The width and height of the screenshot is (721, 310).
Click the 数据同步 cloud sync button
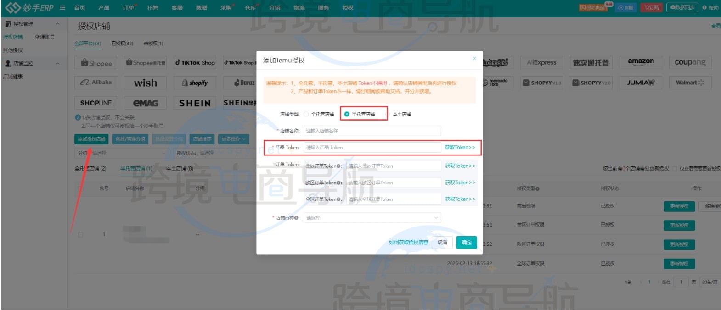click(682, 7)
